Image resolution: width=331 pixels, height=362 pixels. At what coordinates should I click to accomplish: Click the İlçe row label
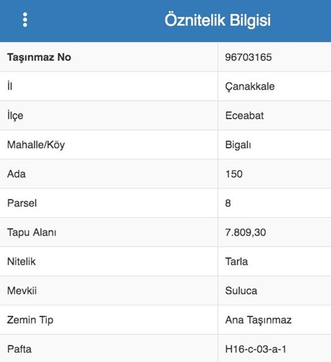15,116
